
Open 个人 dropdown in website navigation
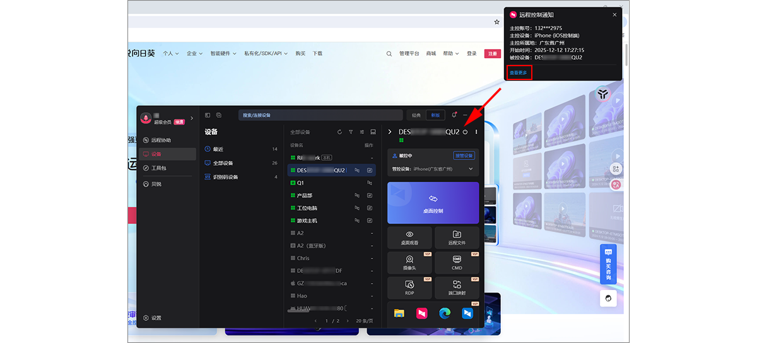(x=171, y=54)
